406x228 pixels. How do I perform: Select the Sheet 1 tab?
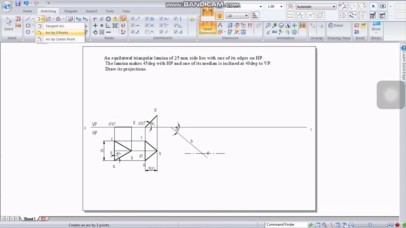click(29, 219)
